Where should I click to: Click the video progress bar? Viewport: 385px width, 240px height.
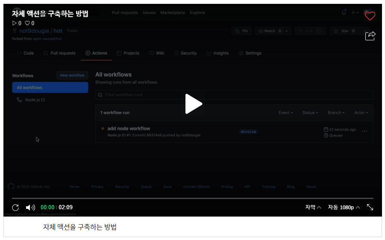(192, 198)
